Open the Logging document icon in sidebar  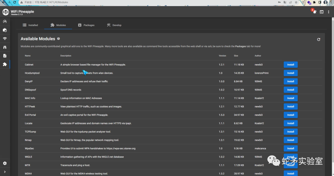click(x=5, y=56)
